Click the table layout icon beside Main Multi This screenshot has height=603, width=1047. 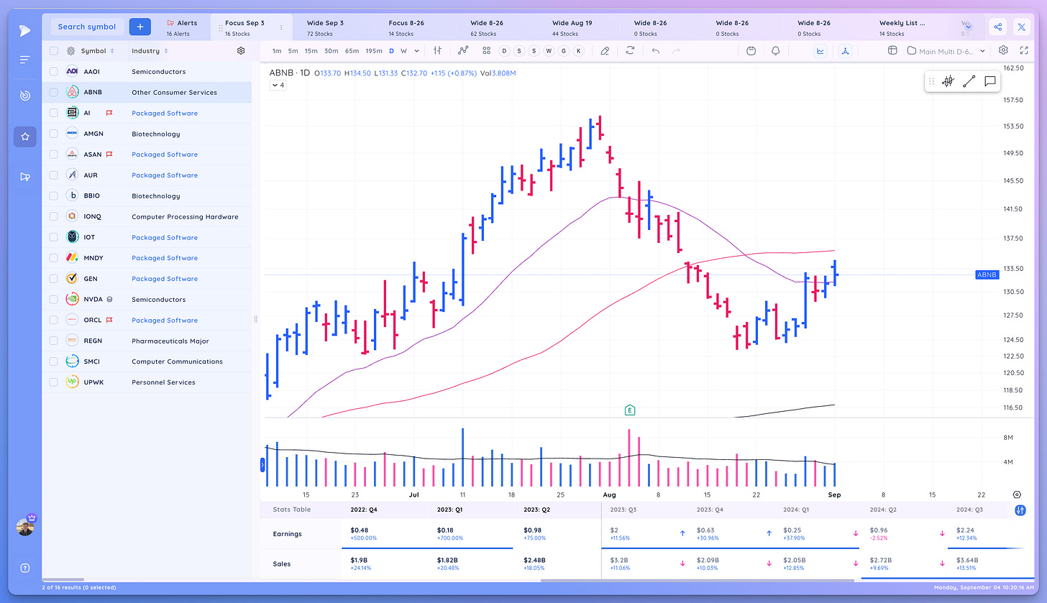(892, 50)
